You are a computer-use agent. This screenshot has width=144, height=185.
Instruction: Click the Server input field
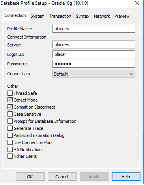pyautogui.click(x=94, y=44)
